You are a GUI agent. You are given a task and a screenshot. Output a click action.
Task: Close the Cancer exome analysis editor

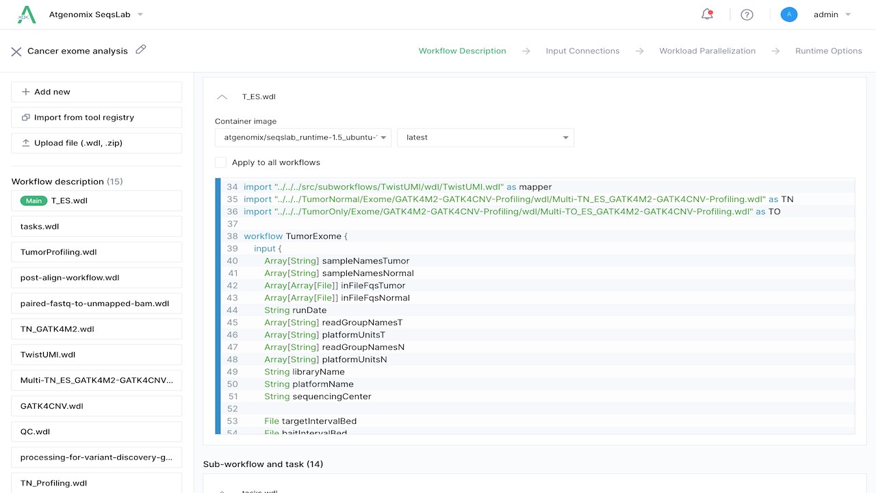16,51
